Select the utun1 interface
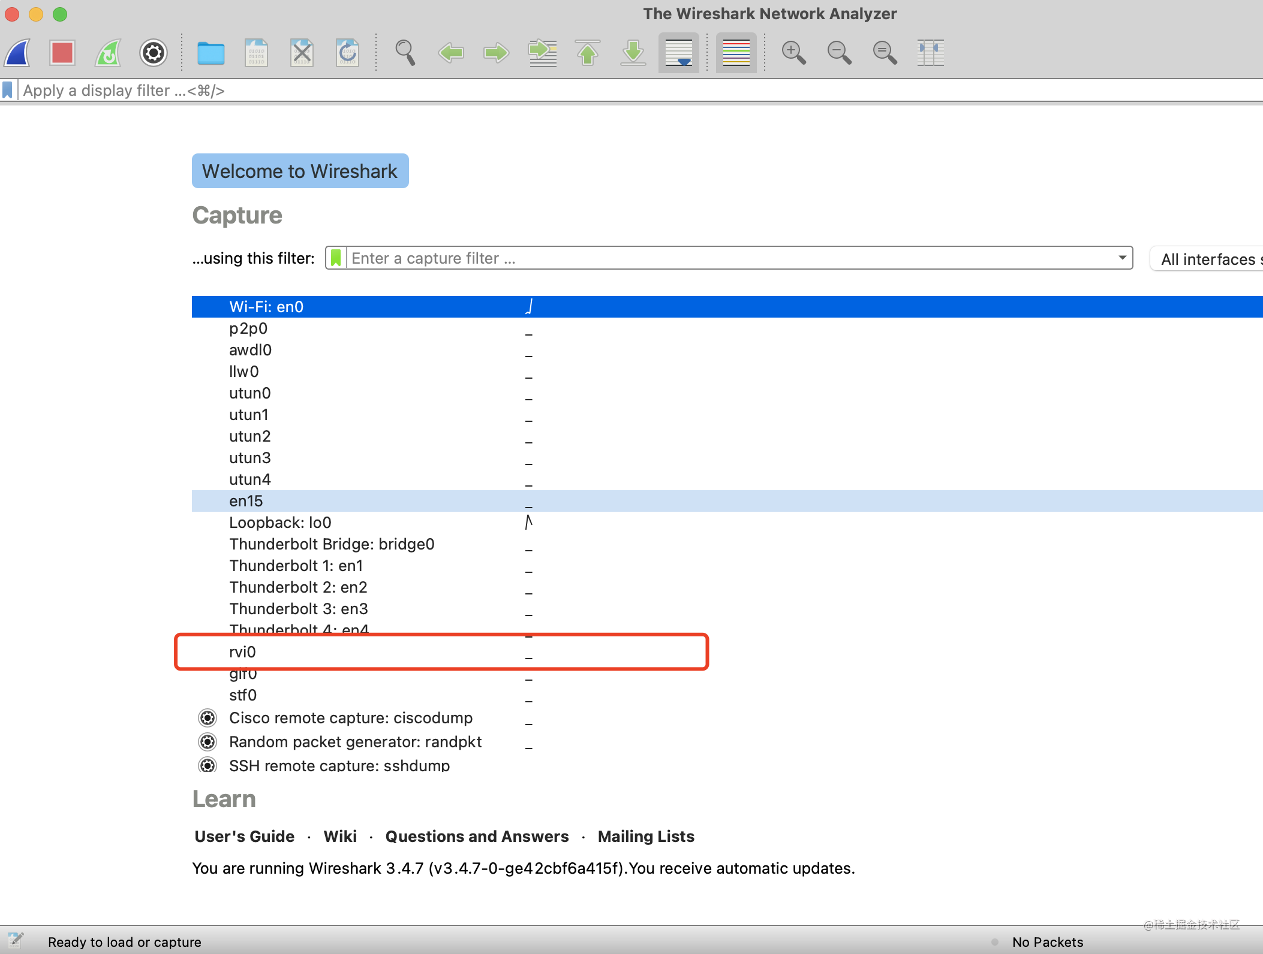 coord(727,415)
